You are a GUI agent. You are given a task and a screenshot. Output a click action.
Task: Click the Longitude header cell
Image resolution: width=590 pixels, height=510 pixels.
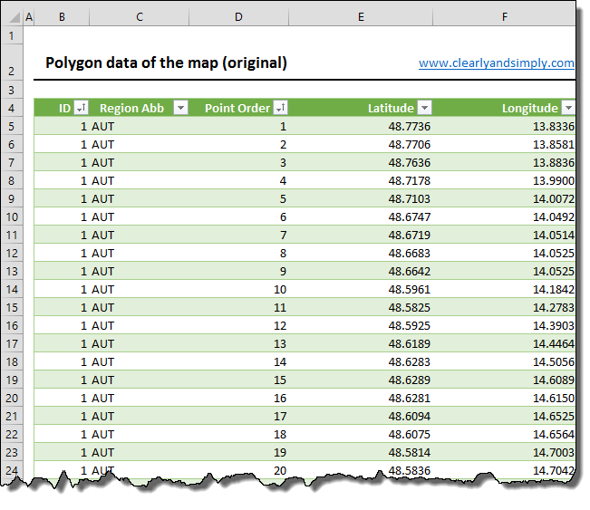pyautogui.click(x=504, y=108)
